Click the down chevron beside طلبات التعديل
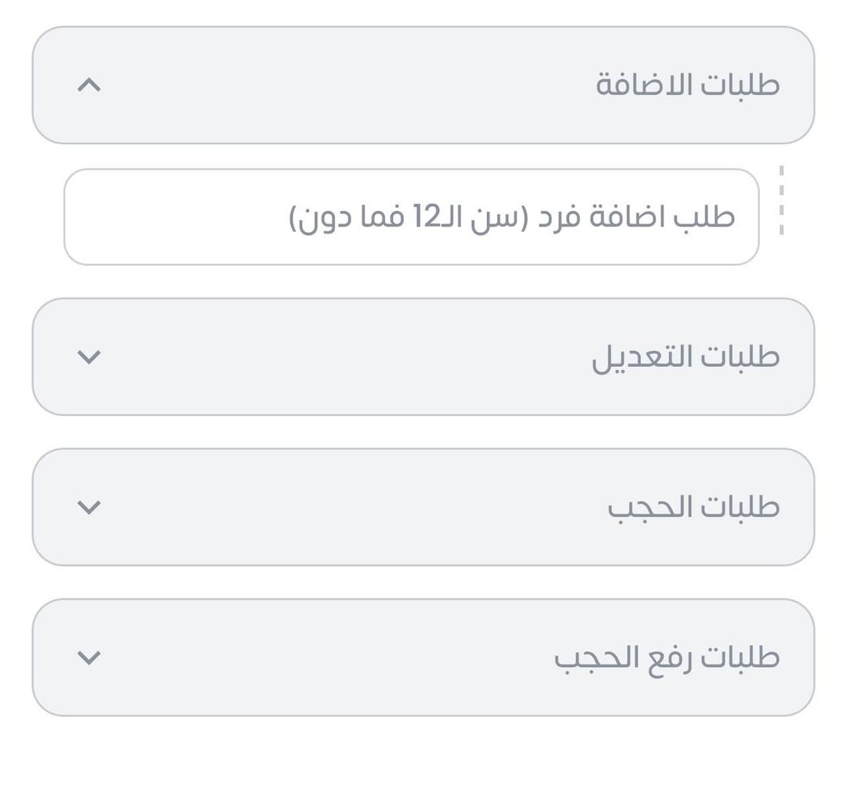The width and height of the screenshot is (847, 790). point(89,357)
